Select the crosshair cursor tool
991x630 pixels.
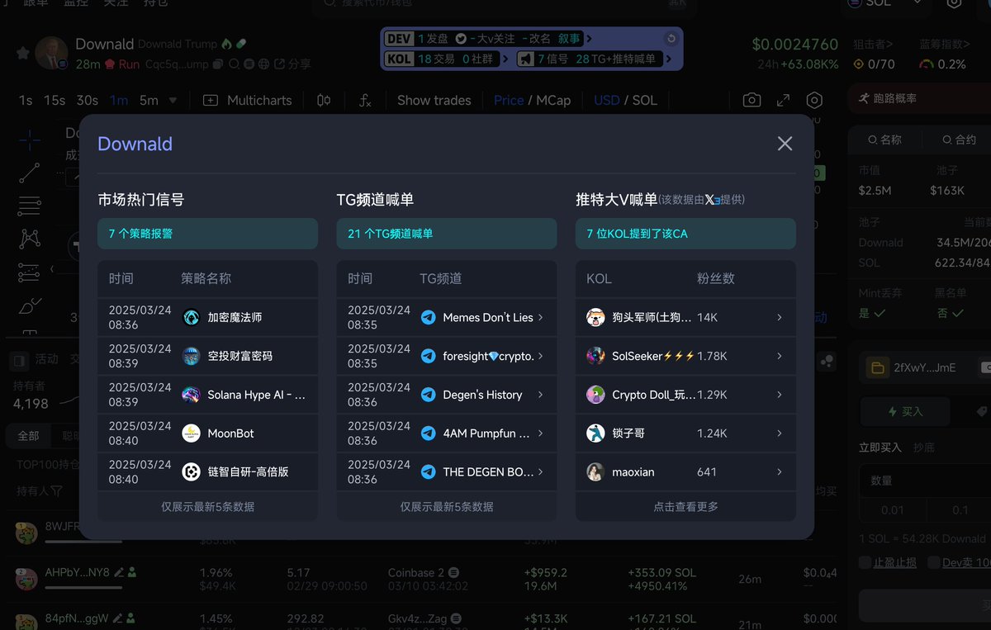coord(30,141)
